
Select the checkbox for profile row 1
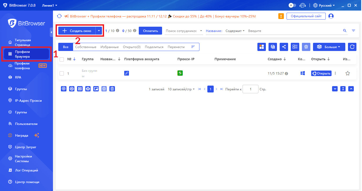coord(62,73)
